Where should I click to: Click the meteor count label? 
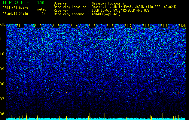(43, 9)
